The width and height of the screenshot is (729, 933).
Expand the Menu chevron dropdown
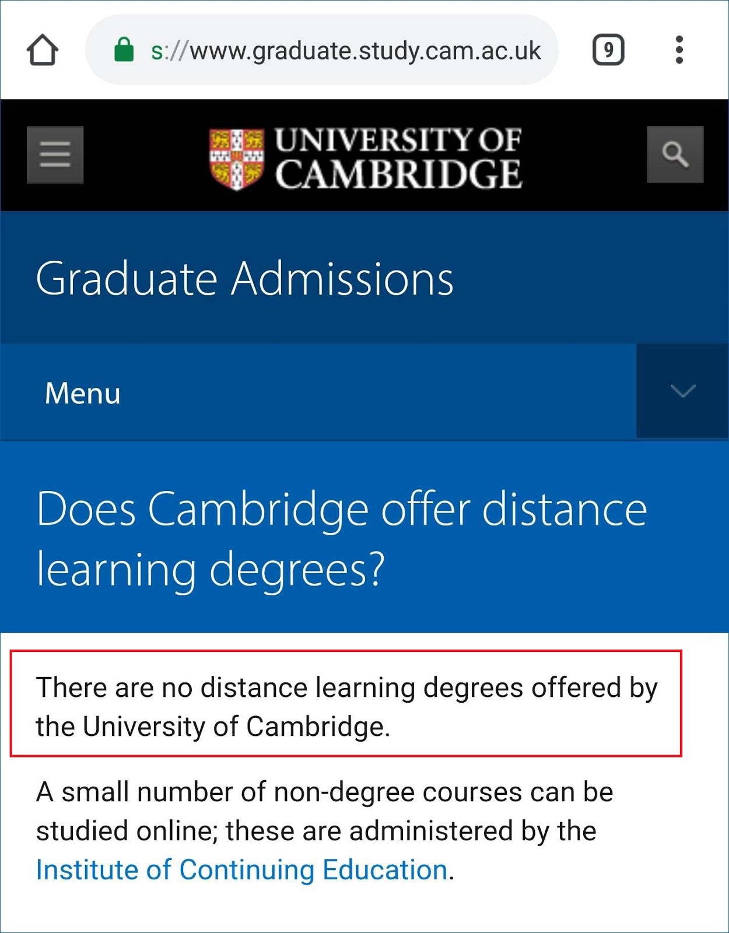(682, 391)
